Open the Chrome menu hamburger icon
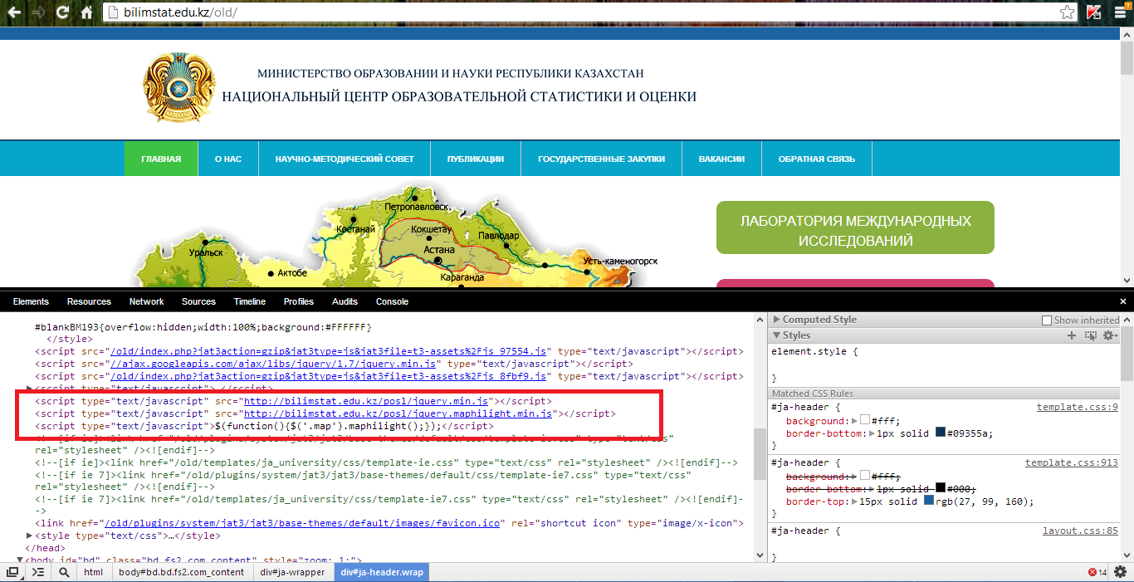Image resolution: width=1134 pixels, height=582 pixels. pos(1120,12)
